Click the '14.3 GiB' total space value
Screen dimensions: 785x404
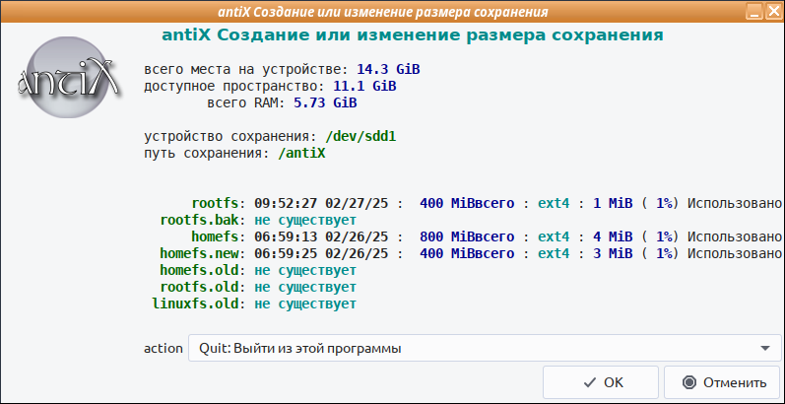(388, 69)
